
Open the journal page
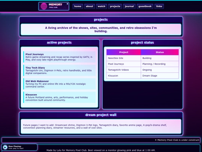(129, 6)
